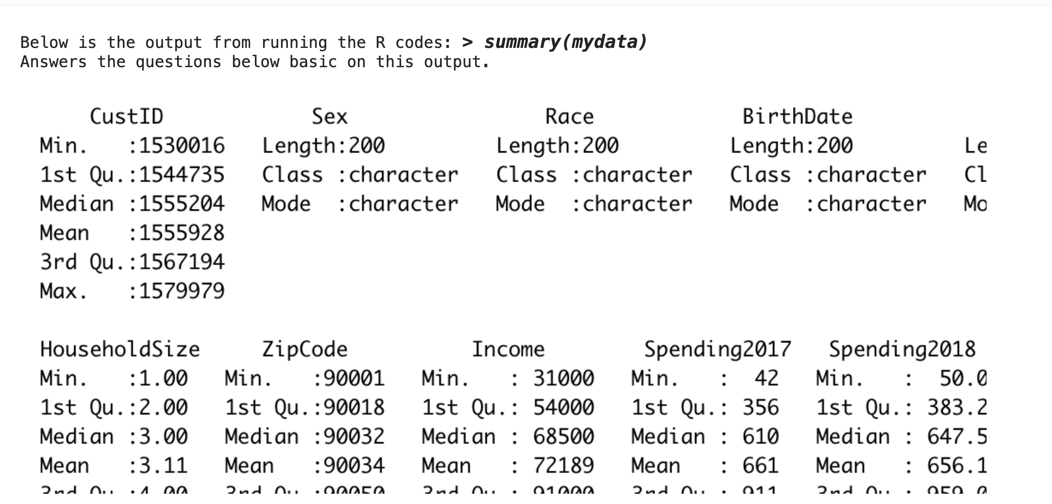Click the HouseholdSize column header

point(120,349)
